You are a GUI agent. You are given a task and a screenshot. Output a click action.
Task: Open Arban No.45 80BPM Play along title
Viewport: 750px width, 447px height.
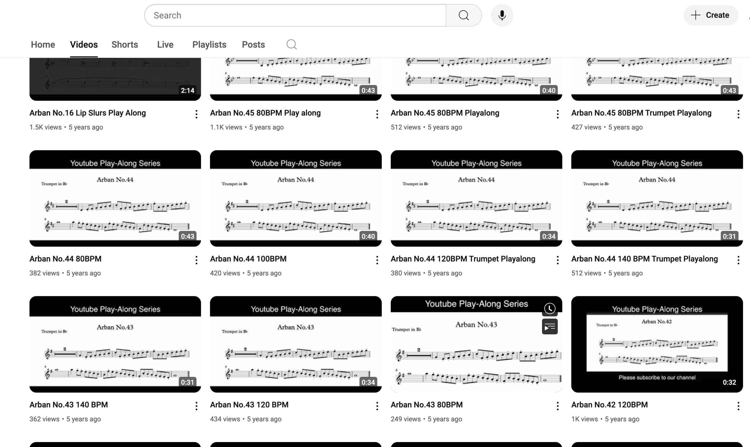[265, 113]
